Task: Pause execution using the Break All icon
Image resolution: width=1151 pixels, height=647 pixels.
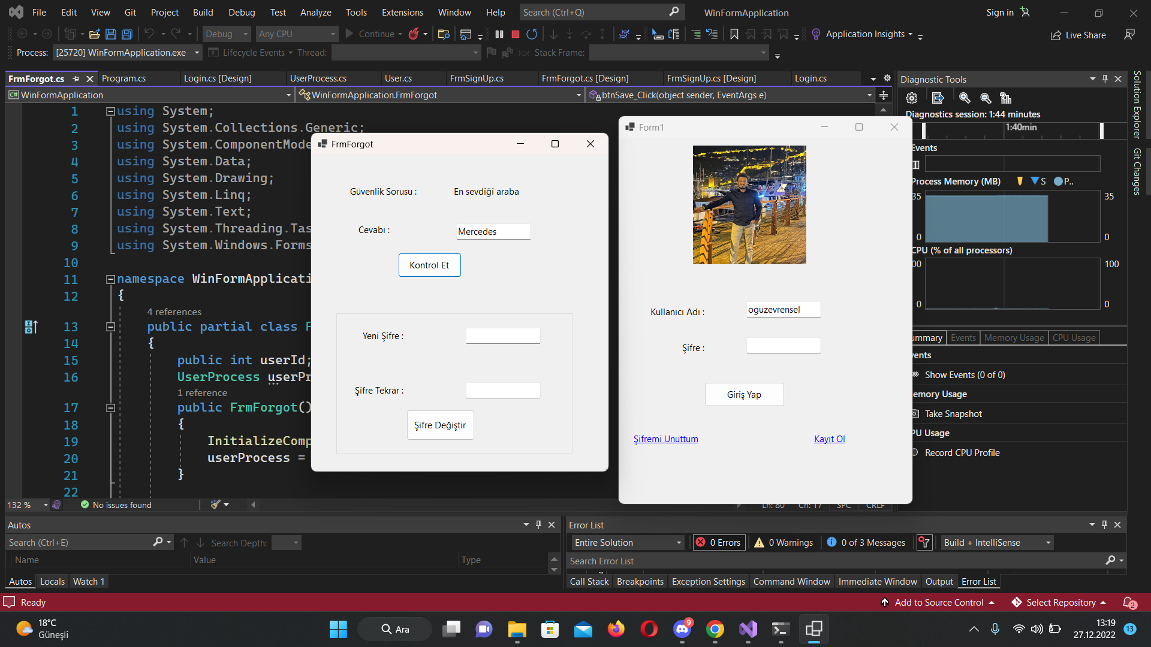Action: (499, 34)
